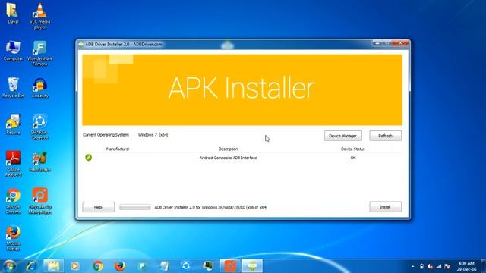Launch Wondershare Filmora desktop shortcut
The width and height of the screenshot is (486, 273).
[x=40, y=53]
